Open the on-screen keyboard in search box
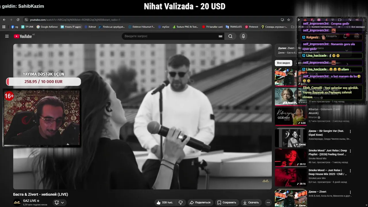The height and width of the screenshot is (207, 368). pyautogui.click(x=221, y=36)
